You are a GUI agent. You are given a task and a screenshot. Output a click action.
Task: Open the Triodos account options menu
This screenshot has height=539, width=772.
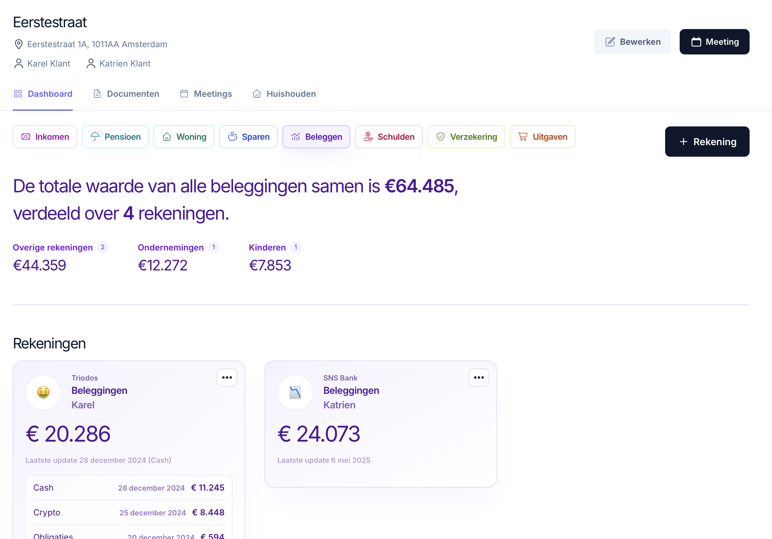(227, 377)
